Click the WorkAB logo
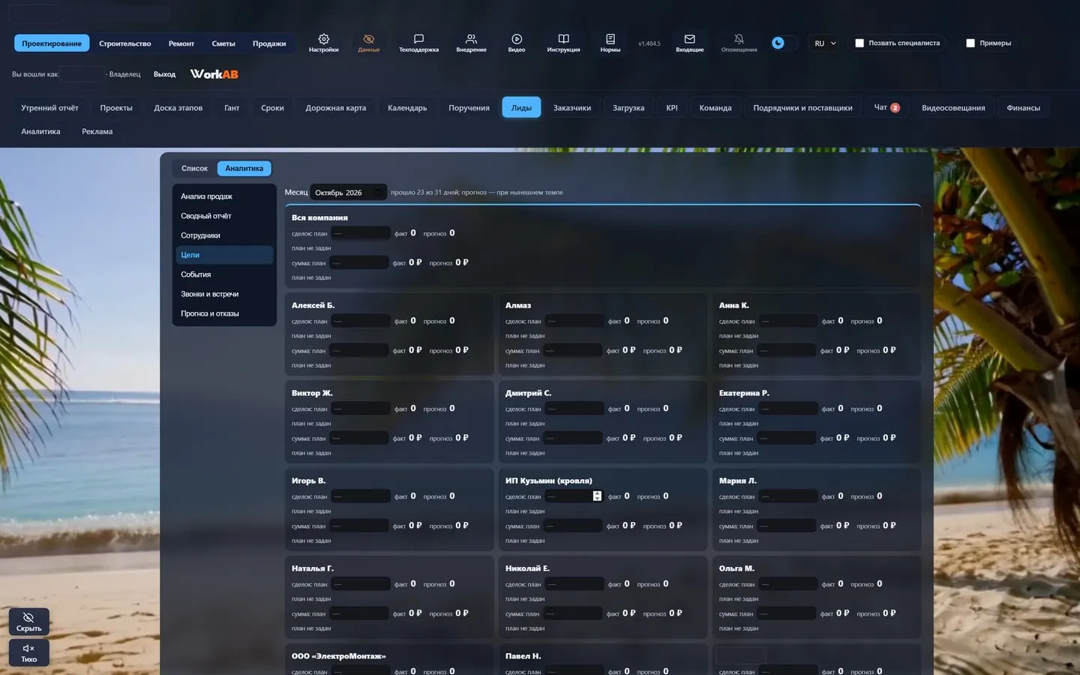This screenshot has height=675, width=1080. 214,74
